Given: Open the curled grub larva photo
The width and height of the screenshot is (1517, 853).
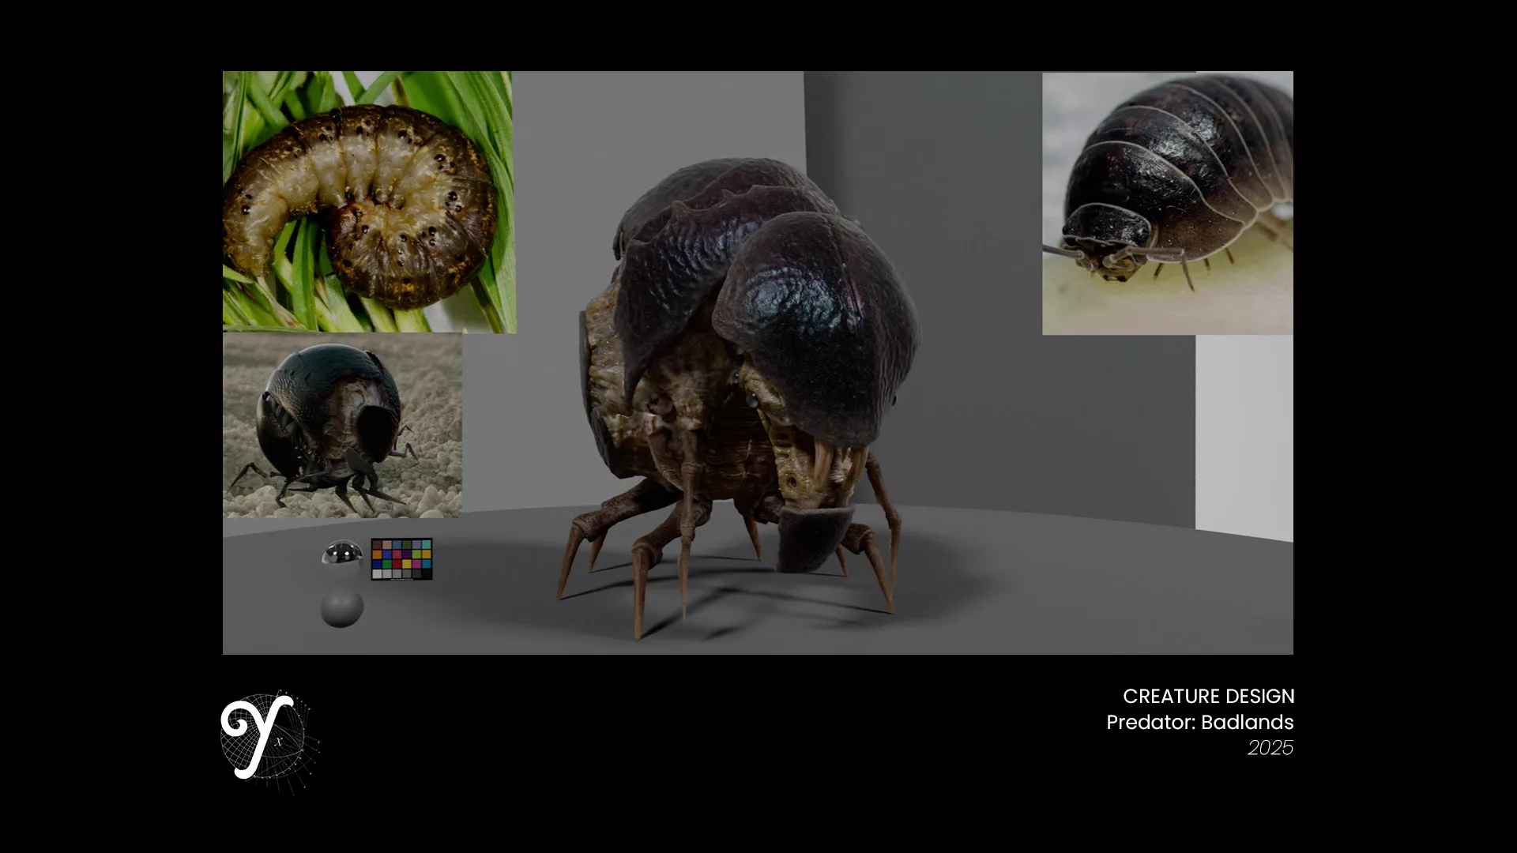Looking at the screenshot, I should click(368, 201).
